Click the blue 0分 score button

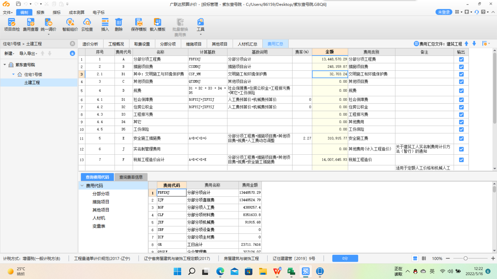[x=345, y=258]
